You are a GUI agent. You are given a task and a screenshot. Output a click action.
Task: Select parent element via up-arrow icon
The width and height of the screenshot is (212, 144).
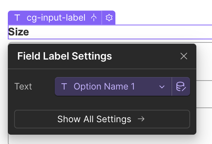click(x=94, y=18)
